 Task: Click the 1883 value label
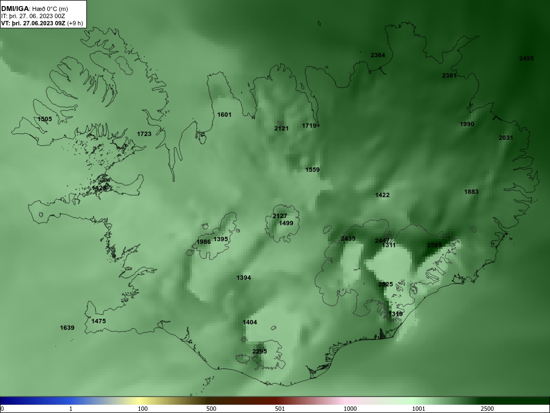pos(471,192)
